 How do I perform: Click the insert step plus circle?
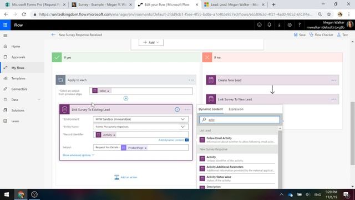click(126, 98)
